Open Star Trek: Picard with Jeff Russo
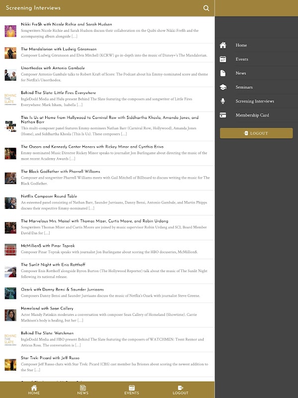 pyautogui.click(x=107, y=364)
